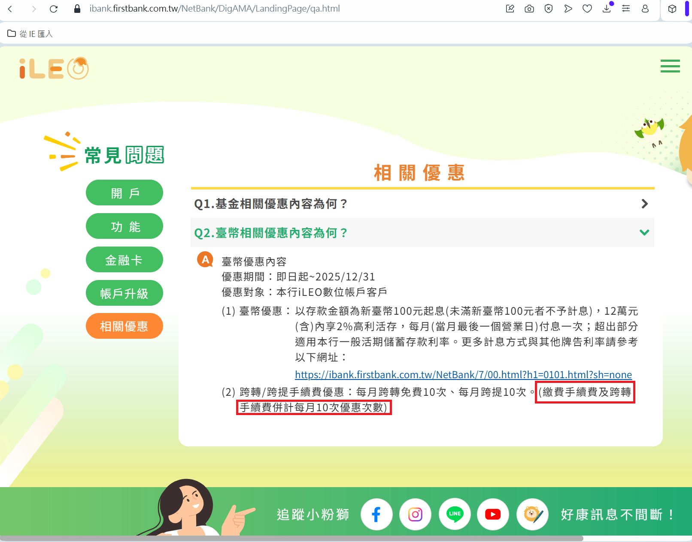
Task: Open the lion pencil blog icon
Action: click(x=533, y=514)
